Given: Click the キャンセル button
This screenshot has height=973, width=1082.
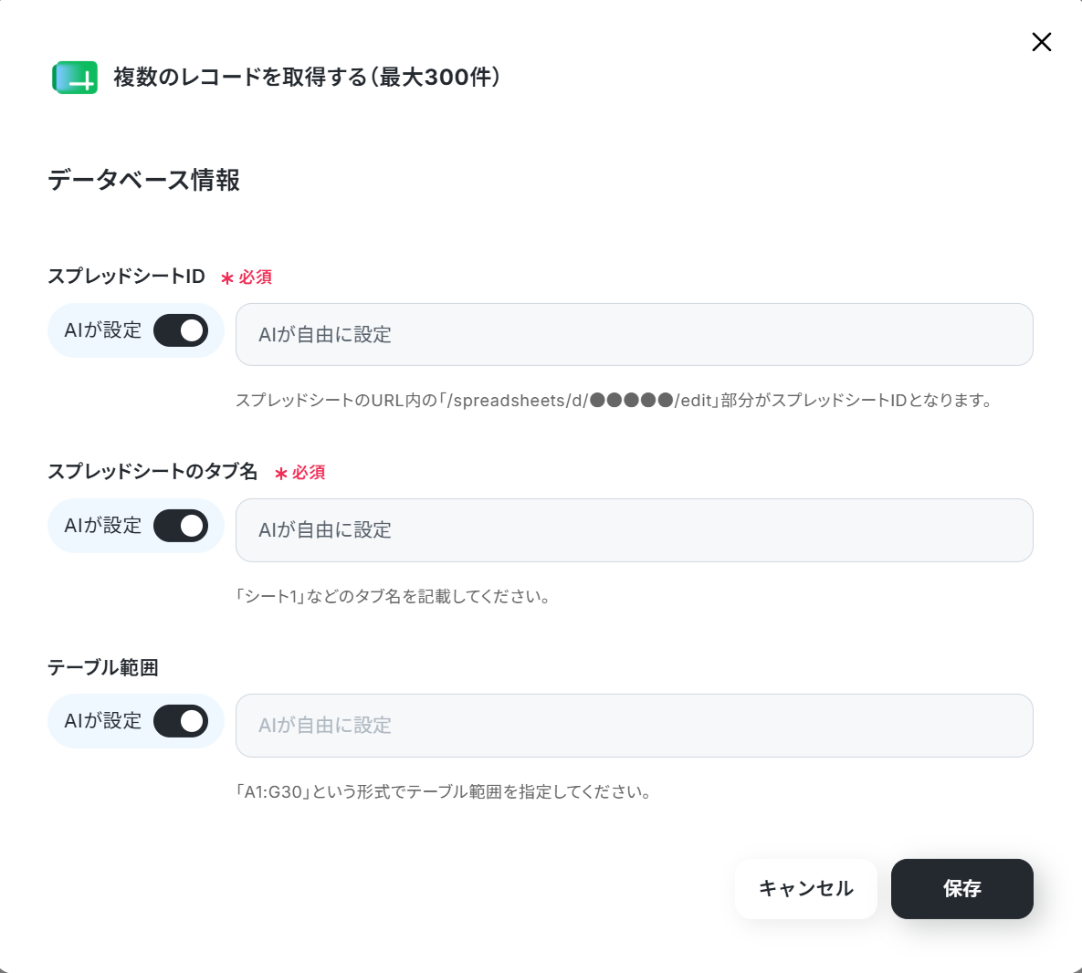Looking at the screenshot, I should click(806, 888).
